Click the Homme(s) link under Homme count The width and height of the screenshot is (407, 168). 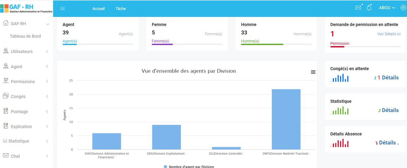pos(250,41)
